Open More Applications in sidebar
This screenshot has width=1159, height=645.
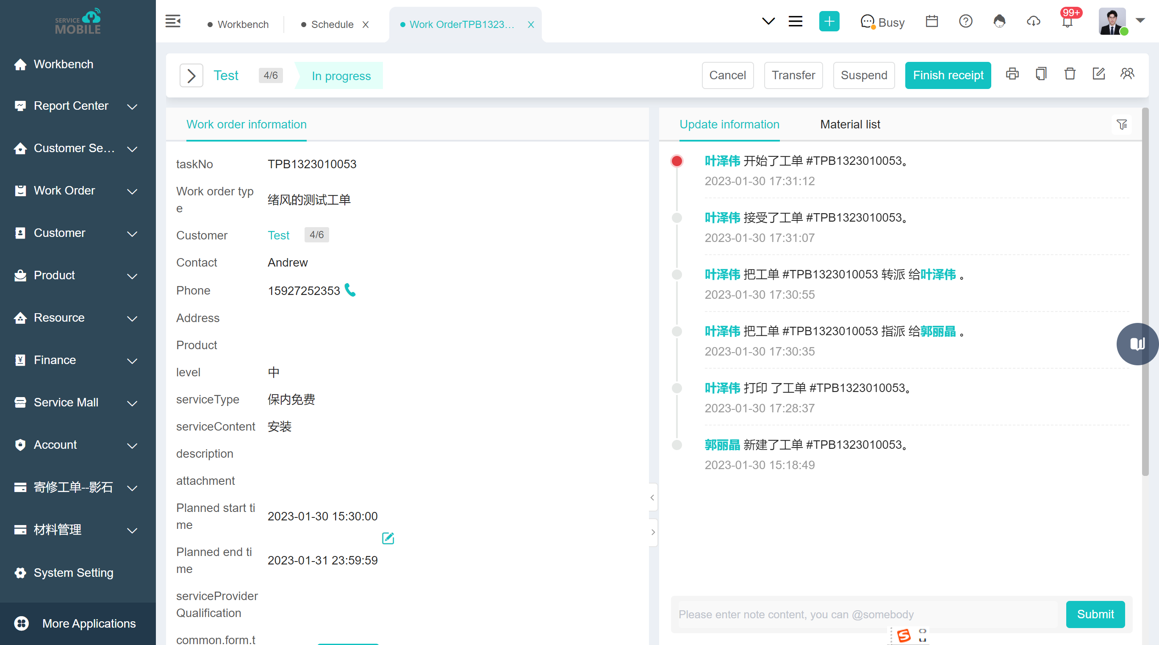[x=78, y=623]
